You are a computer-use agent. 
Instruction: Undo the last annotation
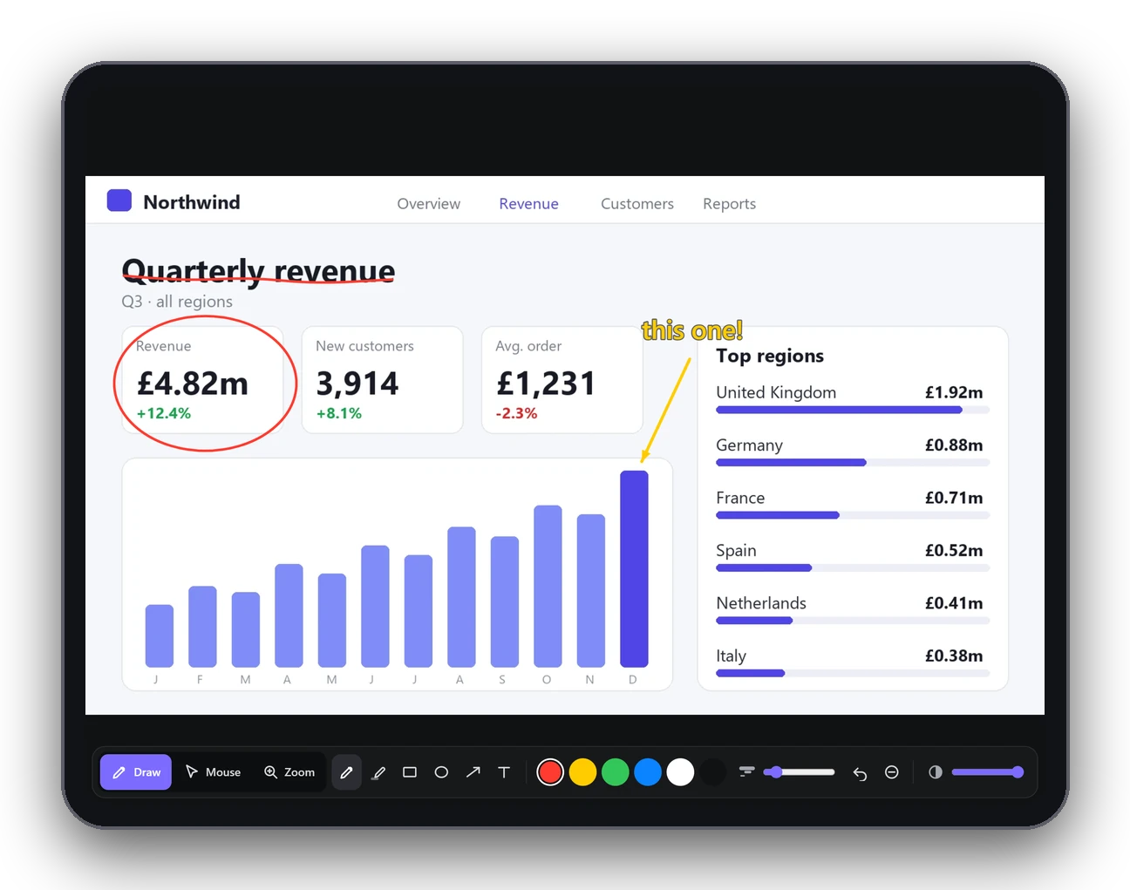(x=860, y=772)
